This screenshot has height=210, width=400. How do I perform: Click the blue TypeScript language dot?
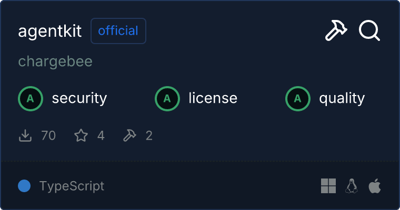click(x=24, y=186)
